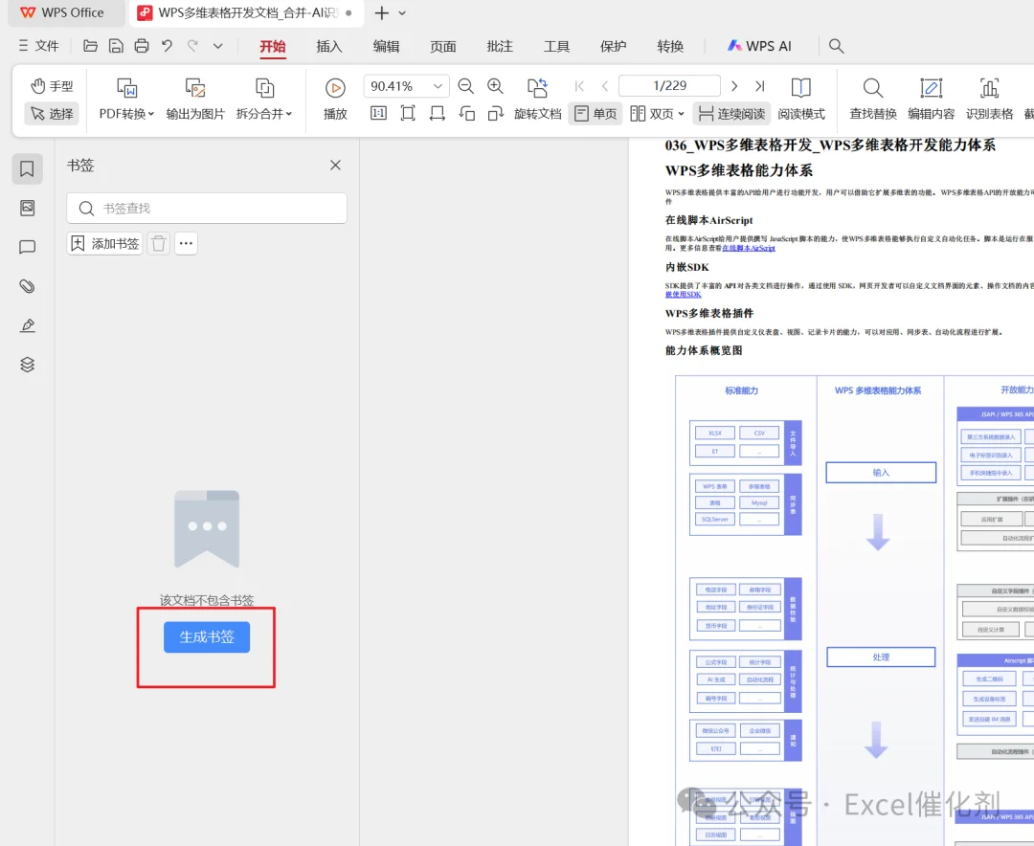Screen dimensions: 1034x846
Task: Click the open file folder icon
Action: point(90,46)
